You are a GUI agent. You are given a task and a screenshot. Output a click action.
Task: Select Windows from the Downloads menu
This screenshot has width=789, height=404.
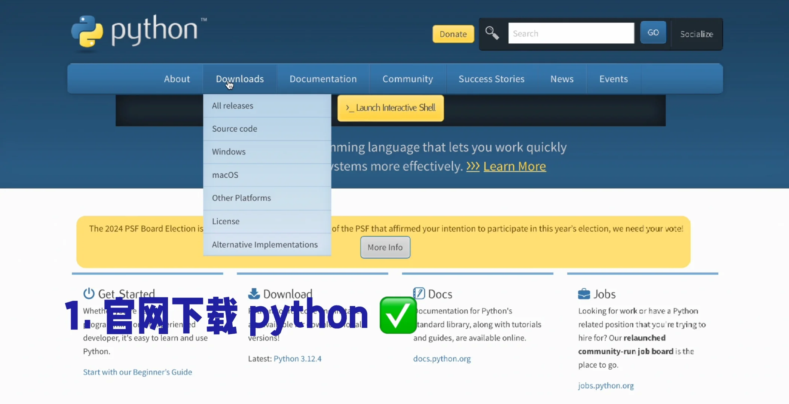tap(229, 151)
